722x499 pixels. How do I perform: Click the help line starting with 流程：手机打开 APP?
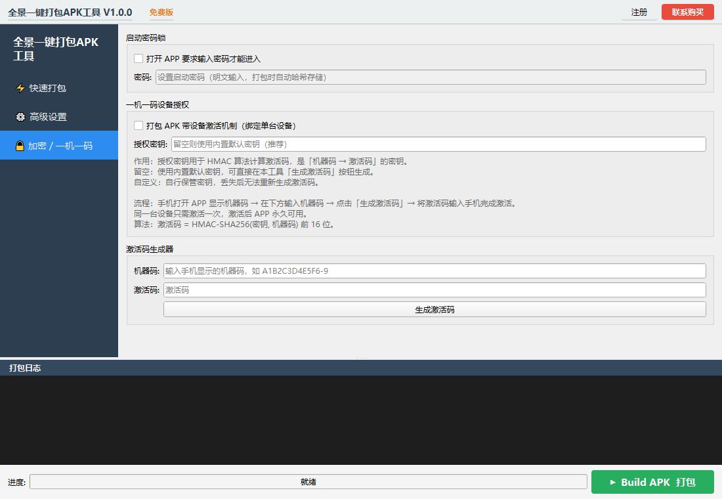click(x=325, y=203)
